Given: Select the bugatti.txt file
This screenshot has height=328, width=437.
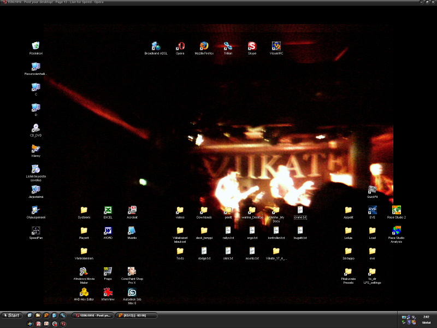Looking at the screenshot, I should tap(300, 233).
